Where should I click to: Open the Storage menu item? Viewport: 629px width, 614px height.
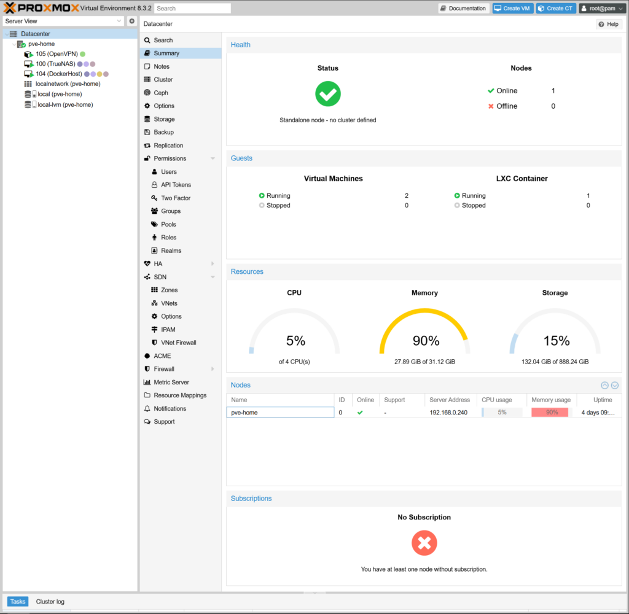164,119
